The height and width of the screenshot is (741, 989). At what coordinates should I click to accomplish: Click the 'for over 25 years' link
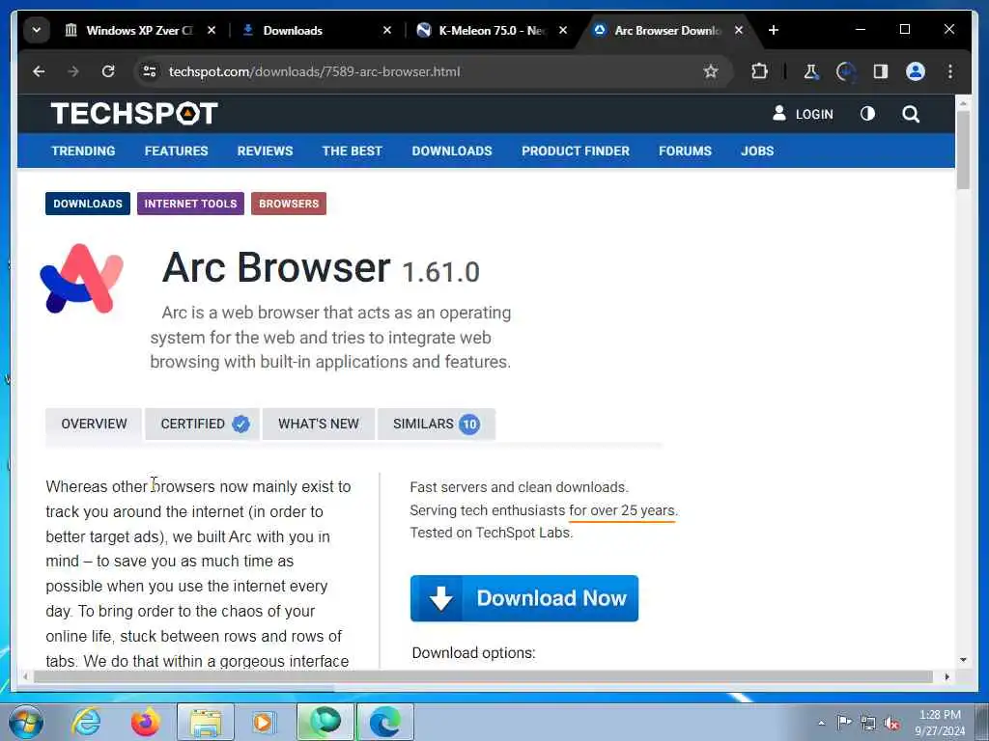point(622,510)
